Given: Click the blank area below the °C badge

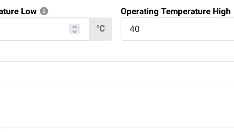Looking at the screenshot, I should pyautogui.click(x=101, y=51).
